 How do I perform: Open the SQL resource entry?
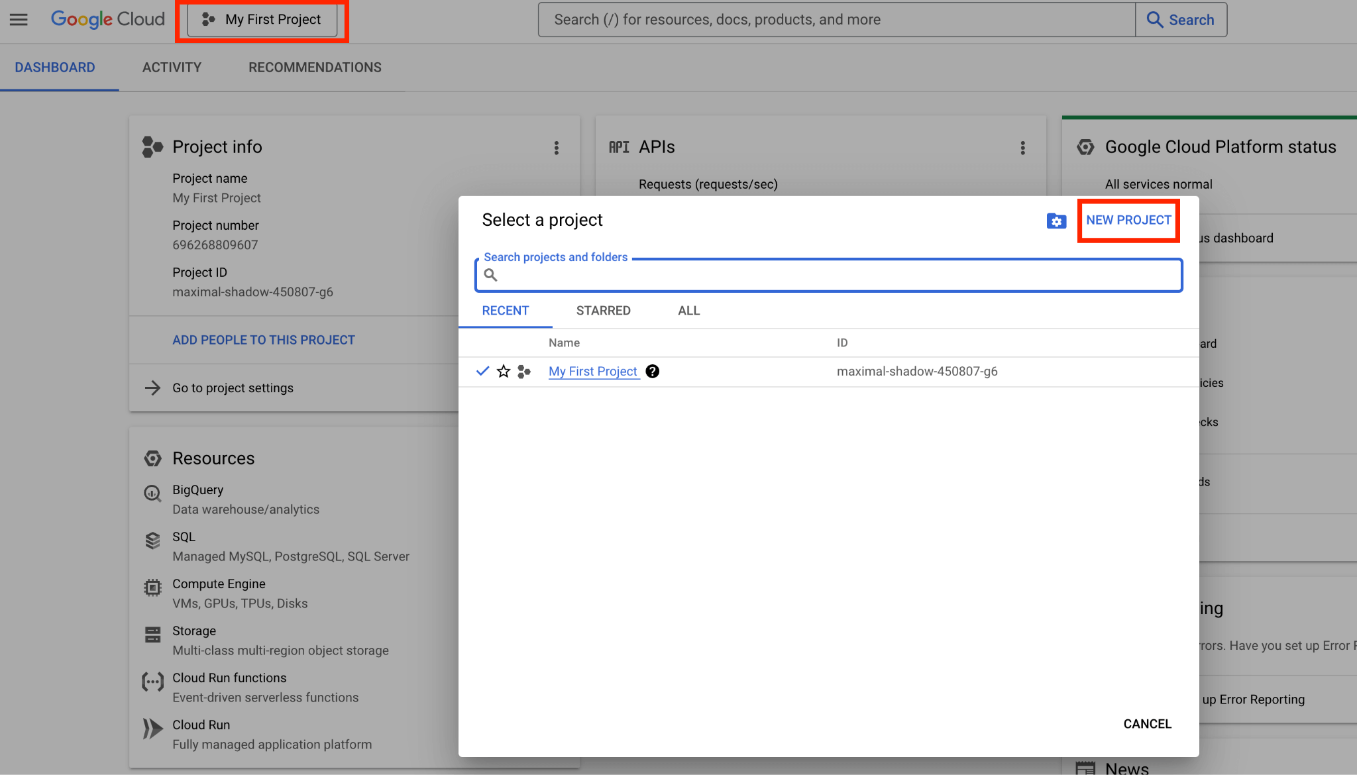(291, 546)
